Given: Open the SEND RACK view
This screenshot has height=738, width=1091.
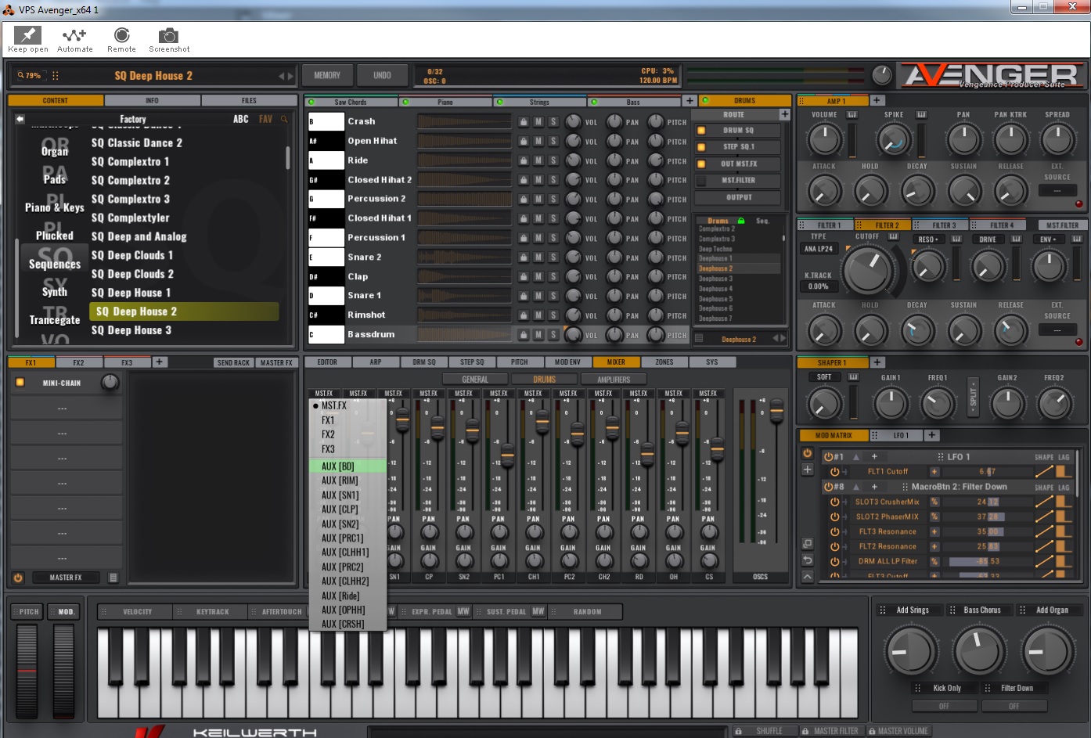Looking at the screenshot, I should point(233,362).
